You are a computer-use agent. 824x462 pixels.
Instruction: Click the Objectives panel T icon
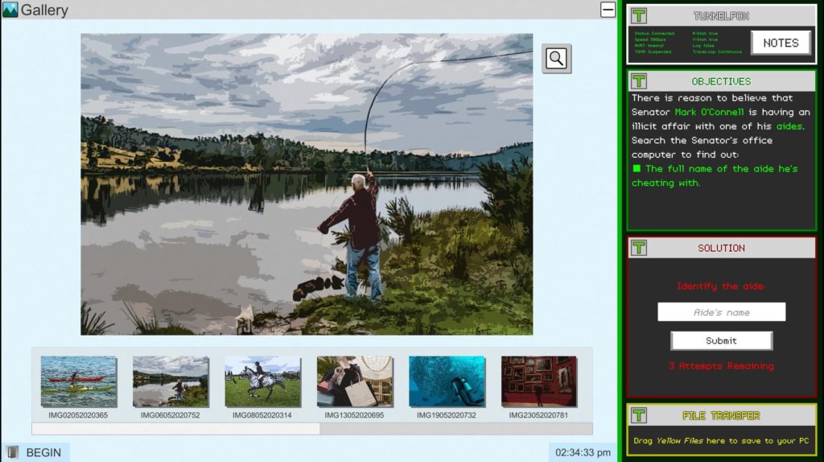(x=639, y=81)
